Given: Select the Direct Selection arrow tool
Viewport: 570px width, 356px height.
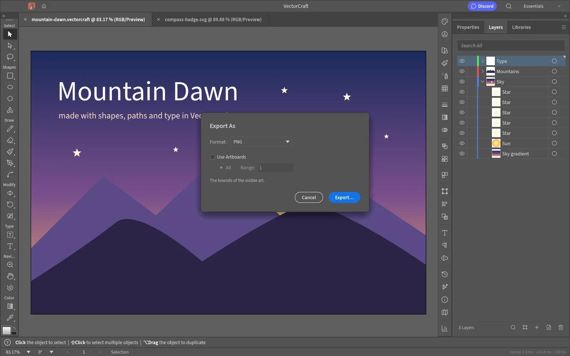Looking at the screenshot, I should point(10,46).
